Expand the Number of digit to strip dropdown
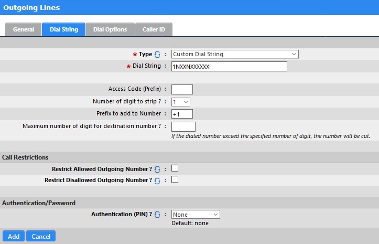Screen dimensions: 379x244 click(181, 102)
